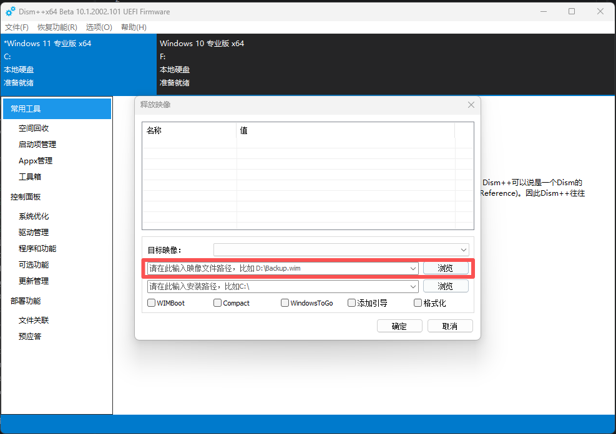Viewport: 616px width, 434px height.
Task: Select the 部署功能 sidebar section
Action: [26, 301]
